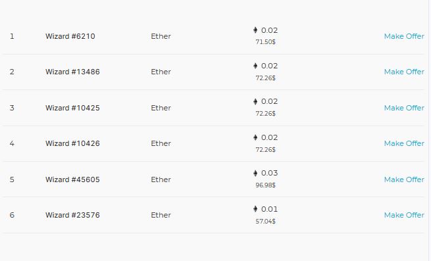This screenshot has height=261, width=431.
Task: Open the Wizard #13486 listing name
Action: coord(72,72)
